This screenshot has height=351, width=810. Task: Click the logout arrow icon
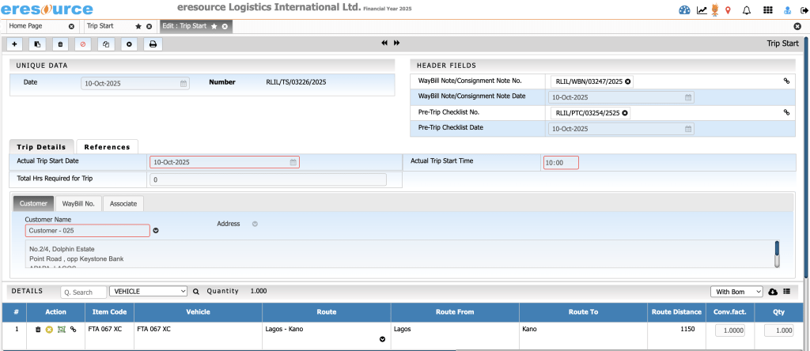point(802,10)
